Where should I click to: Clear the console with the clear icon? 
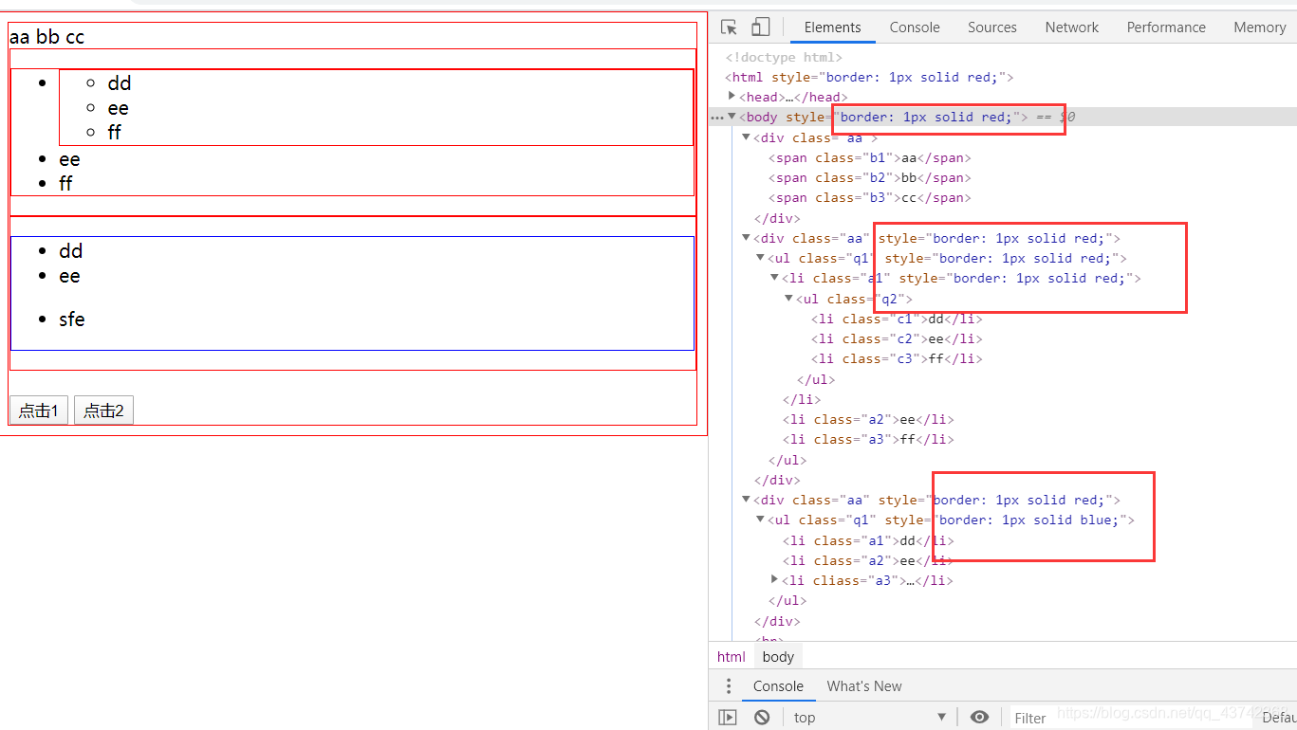click(x=762, y=718)
